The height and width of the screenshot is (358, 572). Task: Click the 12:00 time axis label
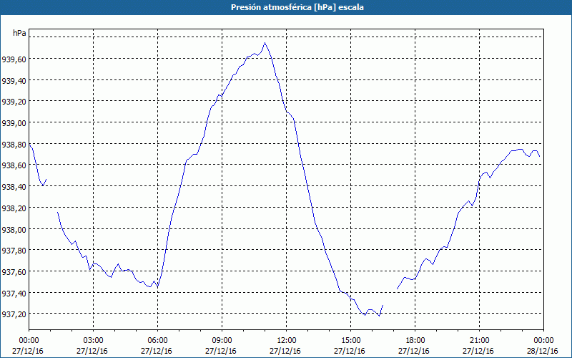click(287, 341)
